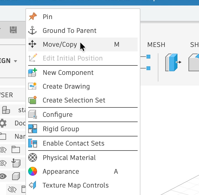Click the Save floppy disk icon
Screen dimensions: 199x195
coord(13,30)
